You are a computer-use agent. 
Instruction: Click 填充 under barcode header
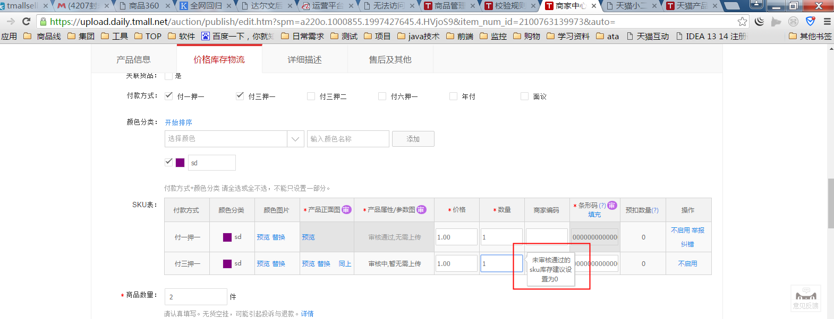tap(595, 215)
